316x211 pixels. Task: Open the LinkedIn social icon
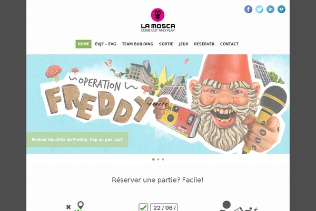[271, 9]
